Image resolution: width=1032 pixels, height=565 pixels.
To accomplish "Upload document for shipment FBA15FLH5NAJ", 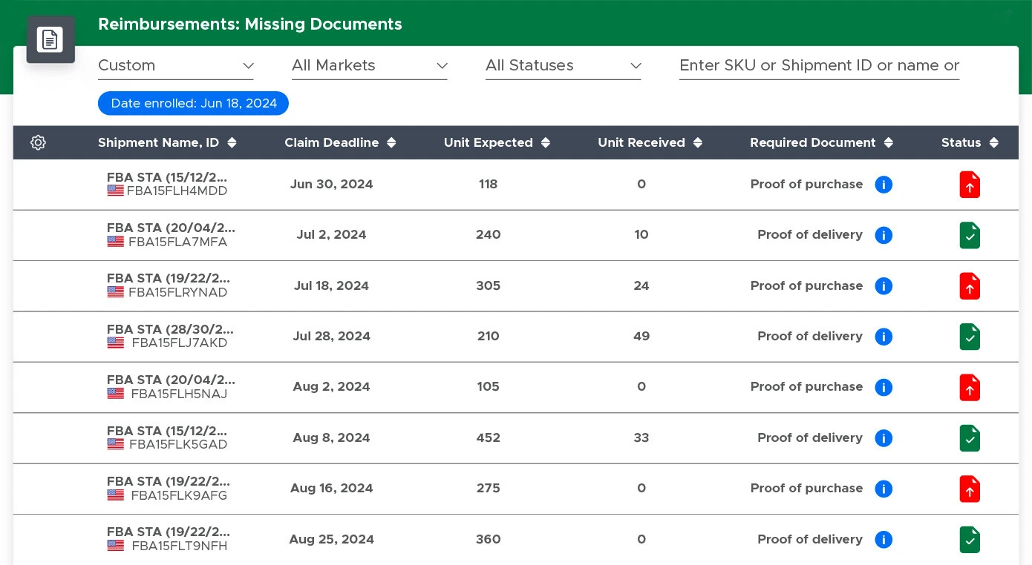I will click(x=970, y=387).
